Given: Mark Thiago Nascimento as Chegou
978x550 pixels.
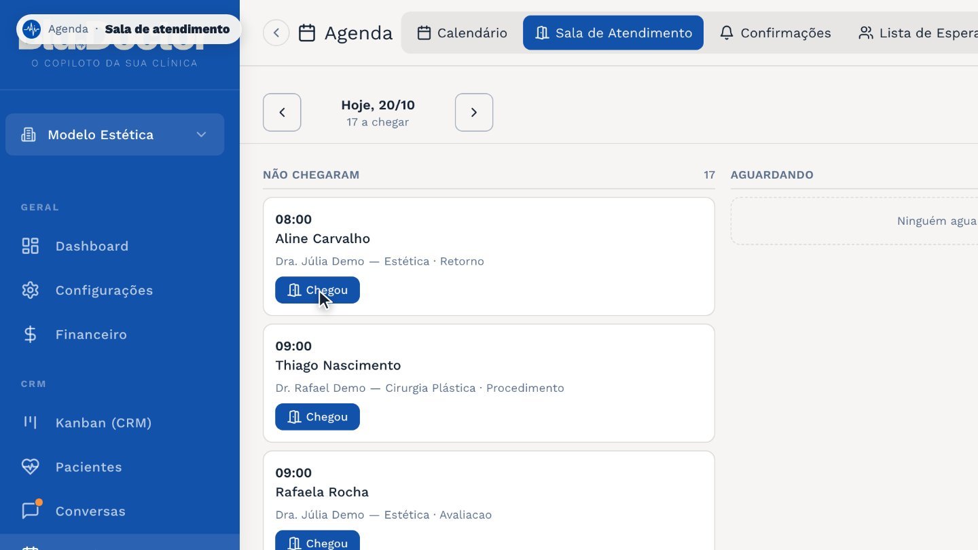Looking at the screenshot, I should [x=317, y=417].
